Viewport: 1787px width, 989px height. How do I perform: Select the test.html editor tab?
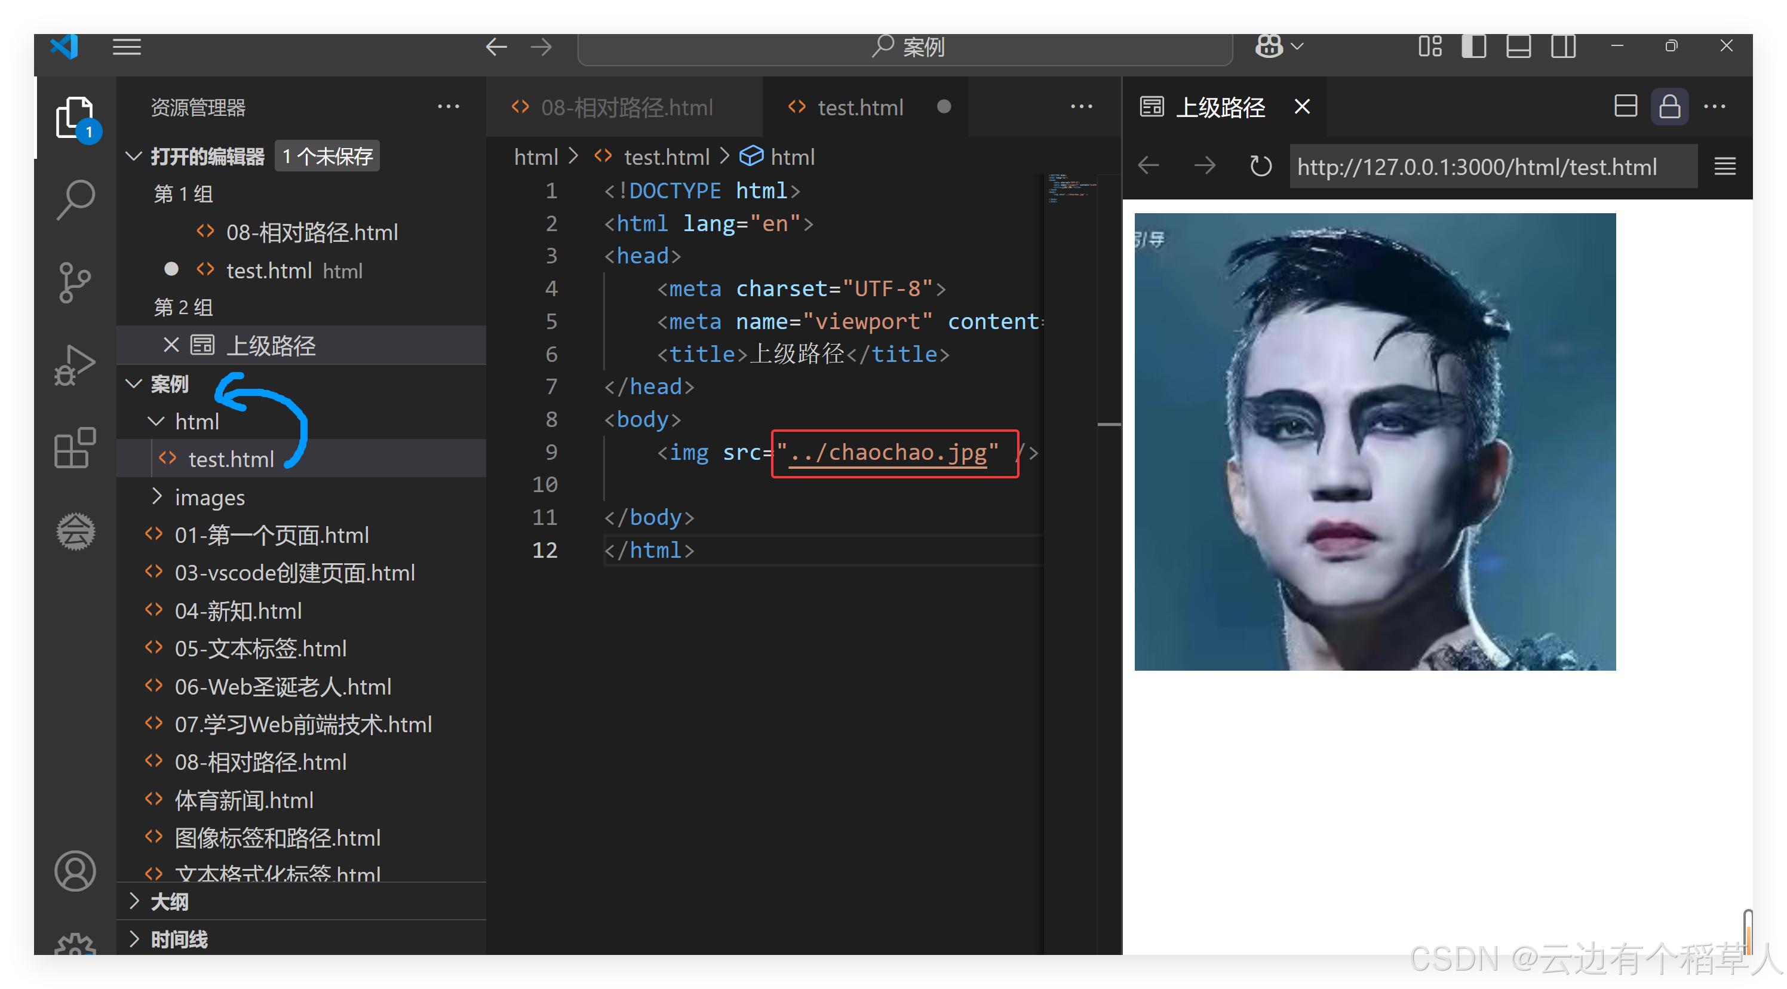coord(859,107)
